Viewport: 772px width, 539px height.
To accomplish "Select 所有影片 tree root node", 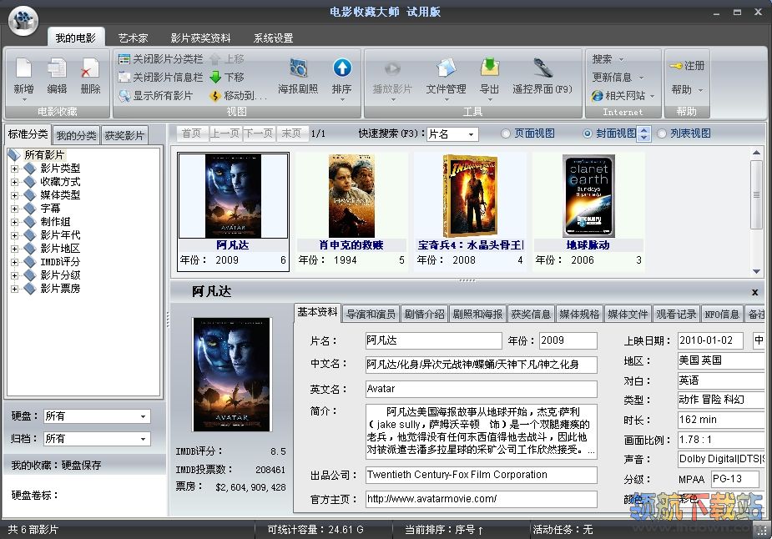I will (x=44, y=154).
